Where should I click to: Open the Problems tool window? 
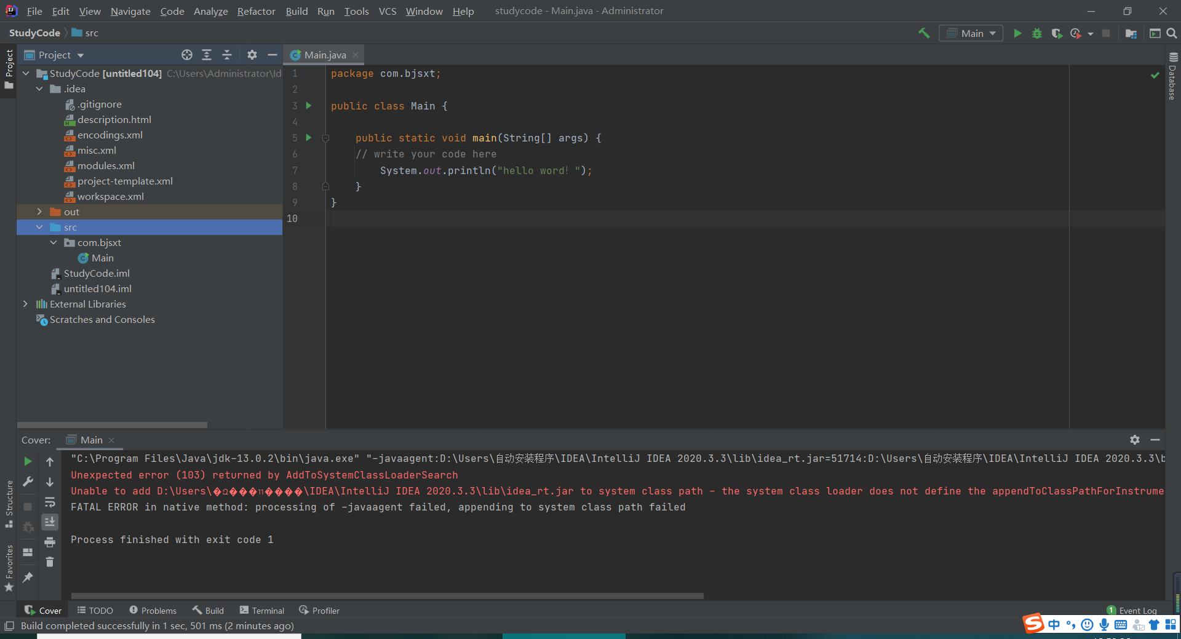pyautogui.click(x=153, y=610)
